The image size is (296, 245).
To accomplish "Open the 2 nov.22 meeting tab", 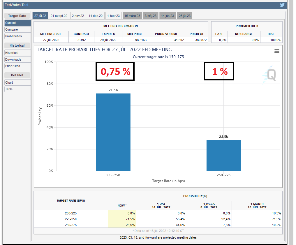I will pos(78,16).
